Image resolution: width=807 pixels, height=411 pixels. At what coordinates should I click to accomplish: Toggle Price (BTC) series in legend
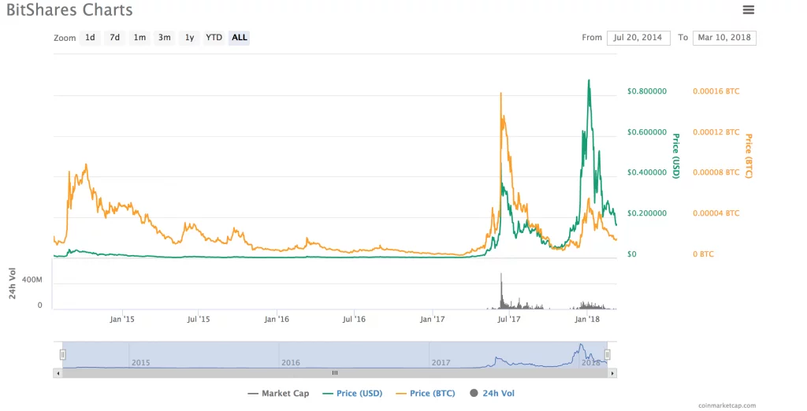tap(425, 394)
